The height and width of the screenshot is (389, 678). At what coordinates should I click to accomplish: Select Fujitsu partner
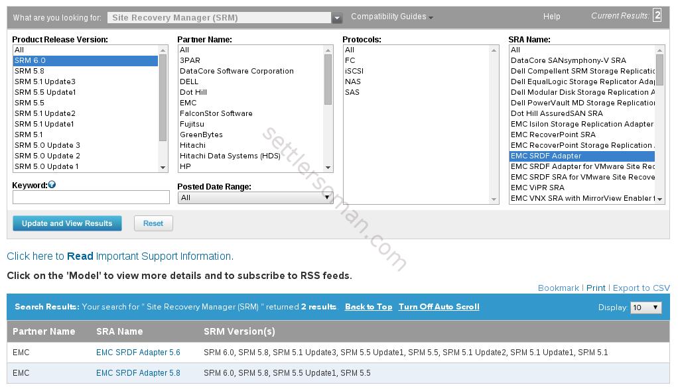[x=251, y=124]
